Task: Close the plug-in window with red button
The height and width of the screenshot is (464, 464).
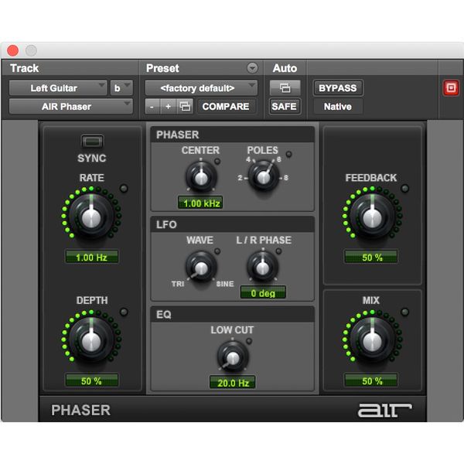Action: coord(12,50)
